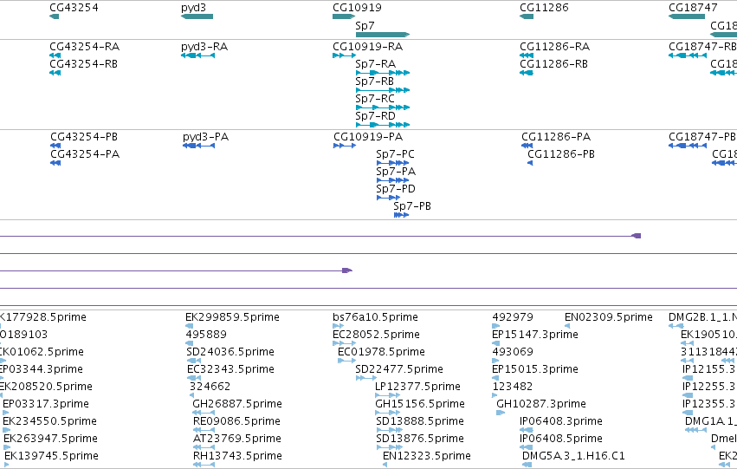The image size is (737, 469).
Task: Select the pyd3 gene arrow glyph
Action: [x=197, y=16]
